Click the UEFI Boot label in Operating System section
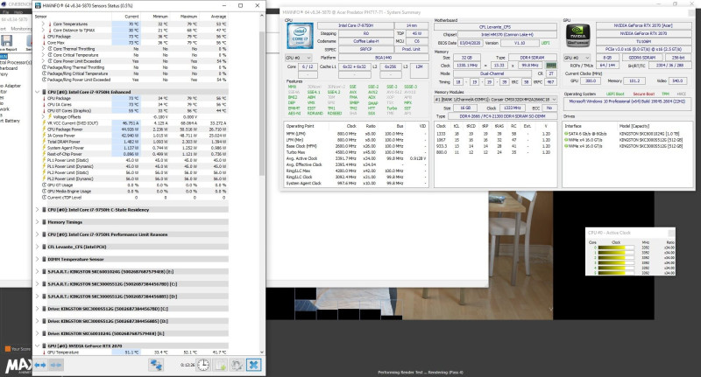701x377 pixels. point(615,94)
